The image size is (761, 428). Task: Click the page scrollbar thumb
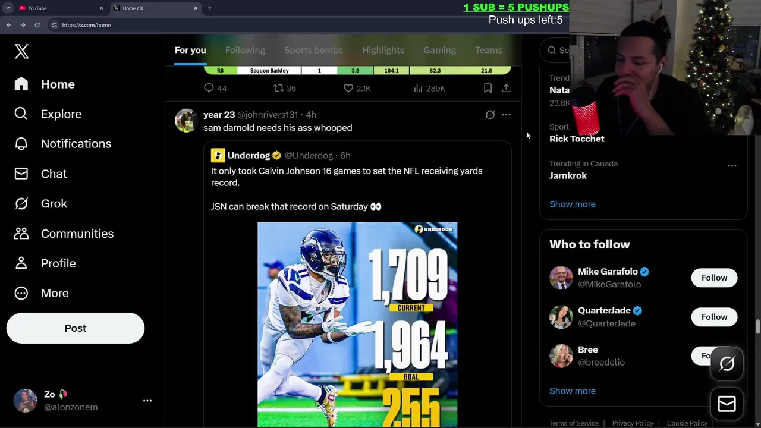[x=757, y=327]
